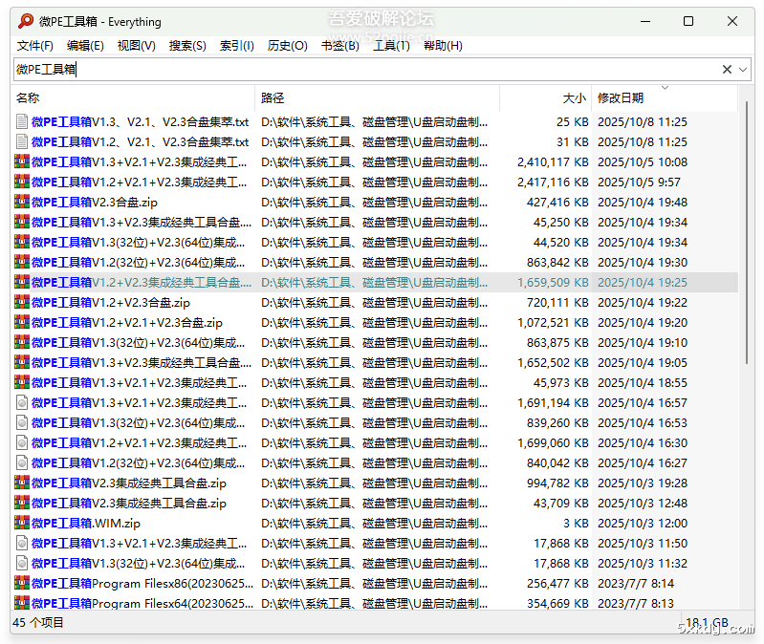This screenshot has height=644, width=764.
Task: Select file 微PE工具箱V2.3合盘.zip
Action: point(95,202)
